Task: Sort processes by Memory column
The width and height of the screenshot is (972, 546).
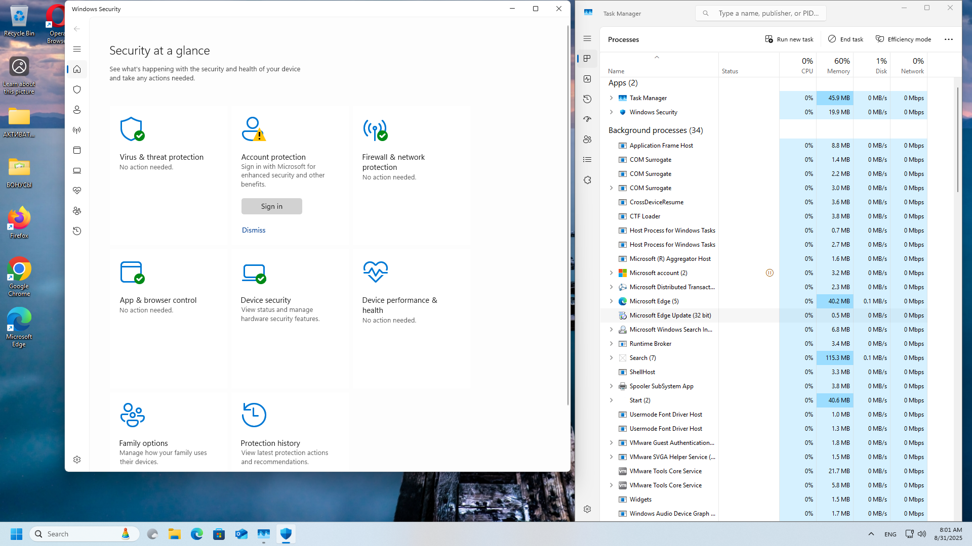Action: (835, 65)
